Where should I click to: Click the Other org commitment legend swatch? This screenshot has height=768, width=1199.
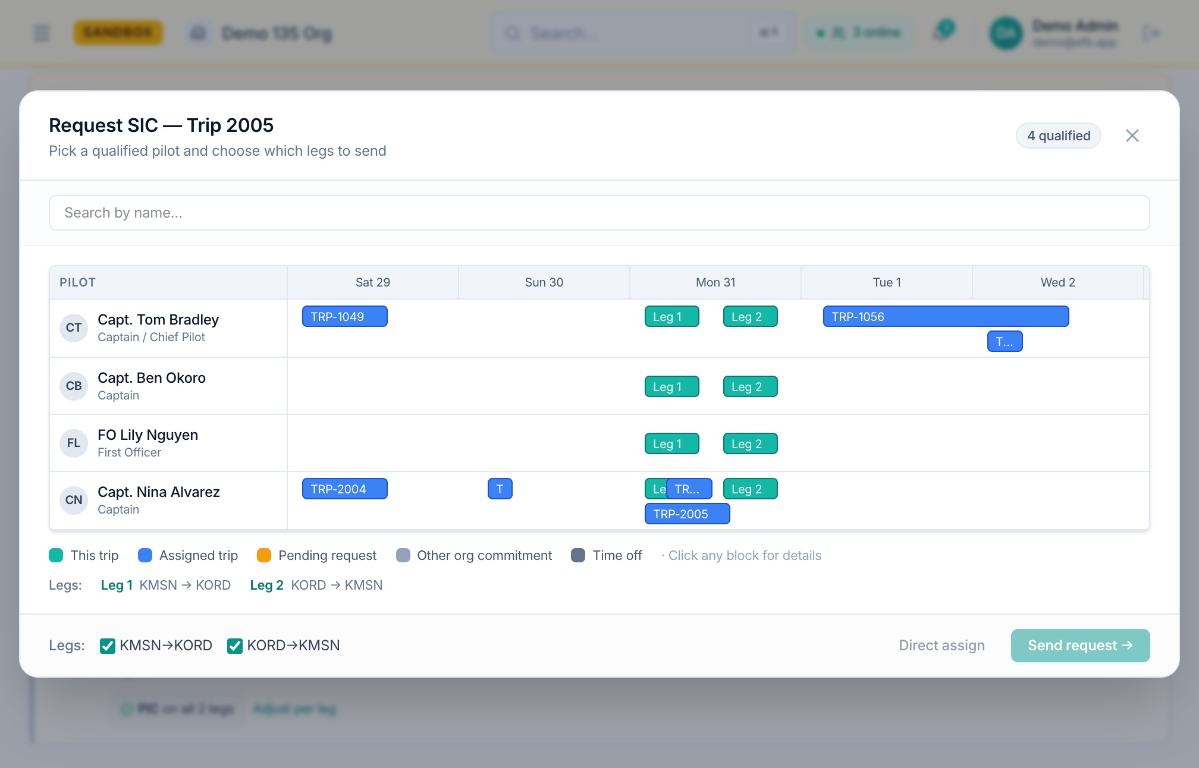(403, 556)
